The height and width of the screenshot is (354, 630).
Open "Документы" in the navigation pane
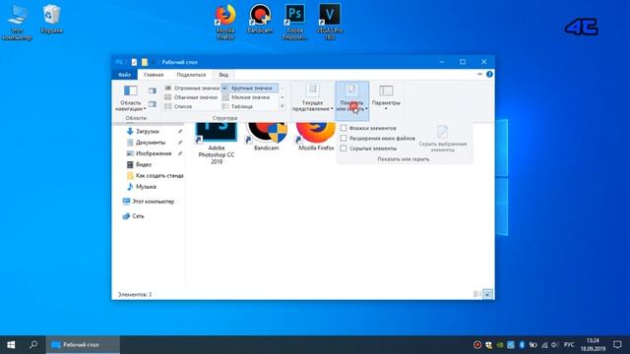(x=151, y=143)
